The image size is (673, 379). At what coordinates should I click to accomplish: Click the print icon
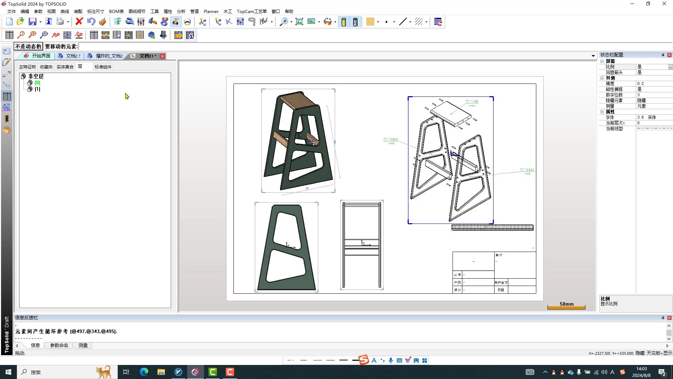pos(60,22)
